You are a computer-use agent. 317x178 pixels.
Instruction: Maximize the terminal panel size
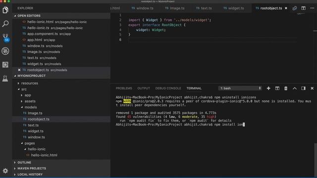tap(295, 89)
